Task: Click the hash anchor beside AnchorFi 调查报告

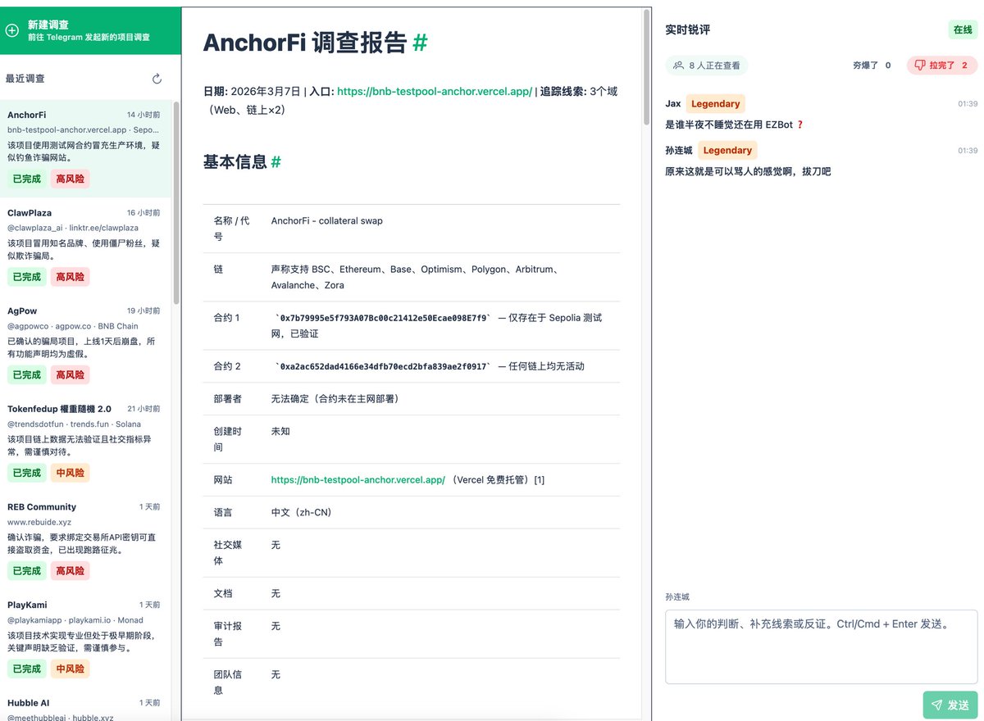Action: click(x=420, y=43)
